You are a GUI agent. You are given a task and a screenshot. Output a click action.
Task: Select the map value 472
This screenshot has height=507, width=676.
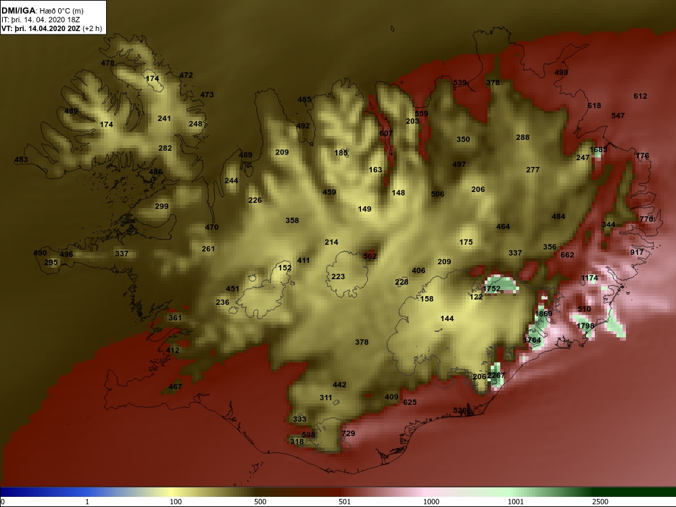(x=186, y=75)
